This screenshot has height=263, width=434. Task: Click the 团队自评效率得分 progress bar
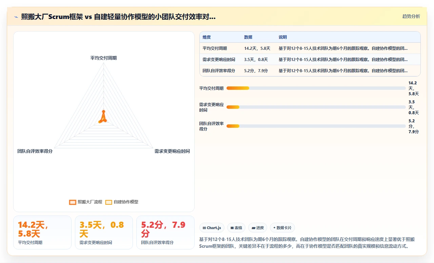(x=316, y=126)
